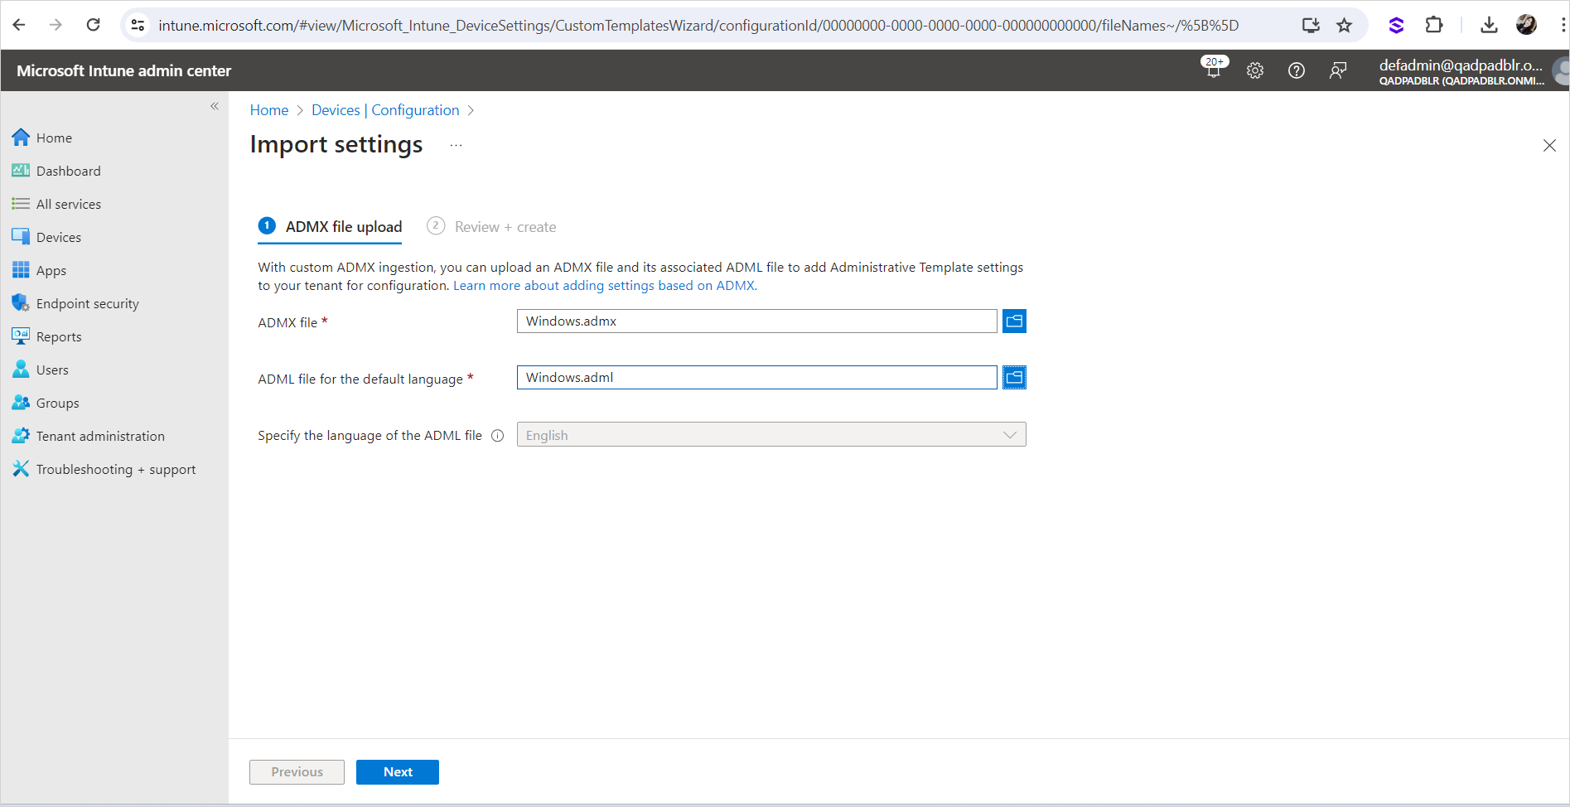Image resolution: width=1570 pixels, height=807 pixels.
Task: Open Troubleshooting + support menu item
Action: pyautogui.click(x=114, y=469)
